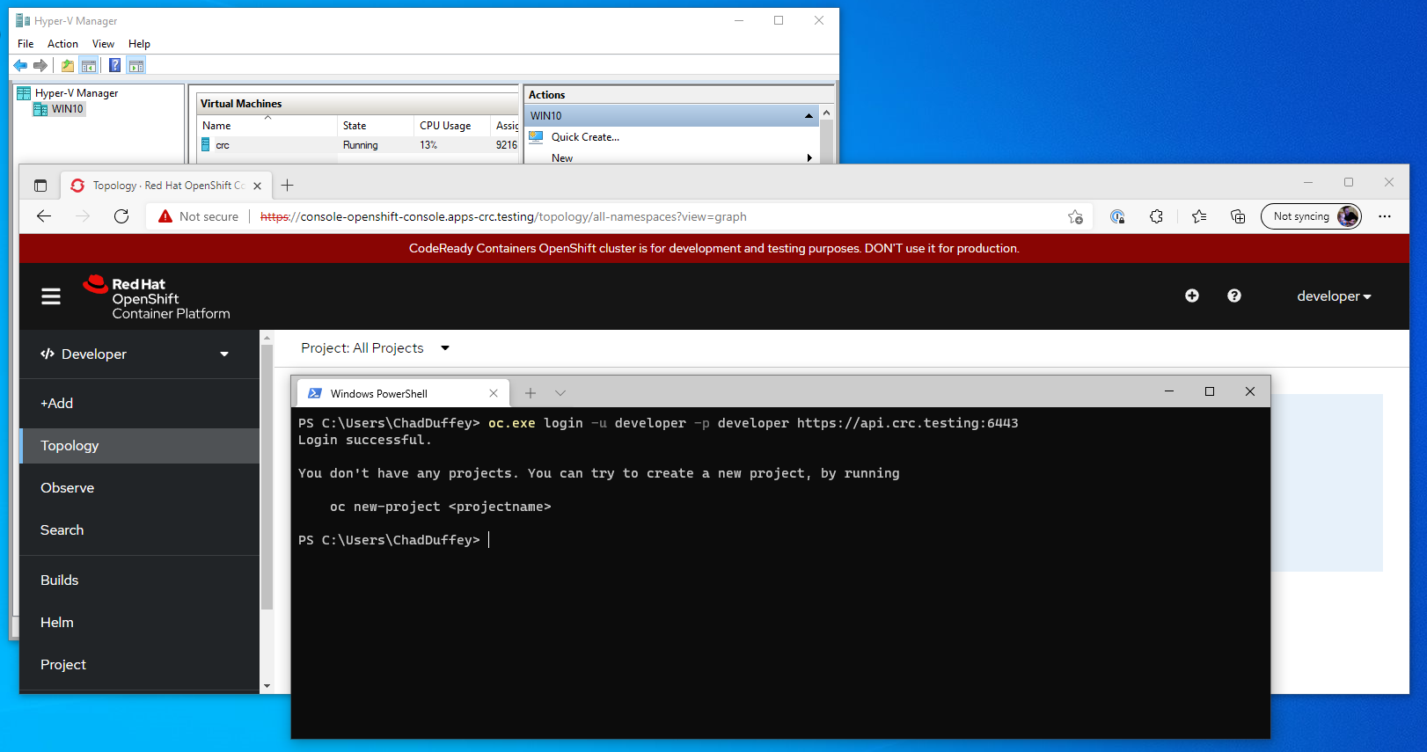Toggle the OpenShift hamburger navigation menu

pos(51,296)
